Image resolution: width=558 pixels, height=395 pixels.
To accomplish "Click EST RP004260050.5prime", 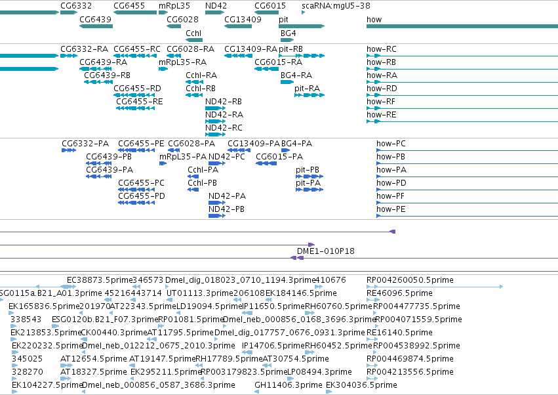I will tap(410, 280).
